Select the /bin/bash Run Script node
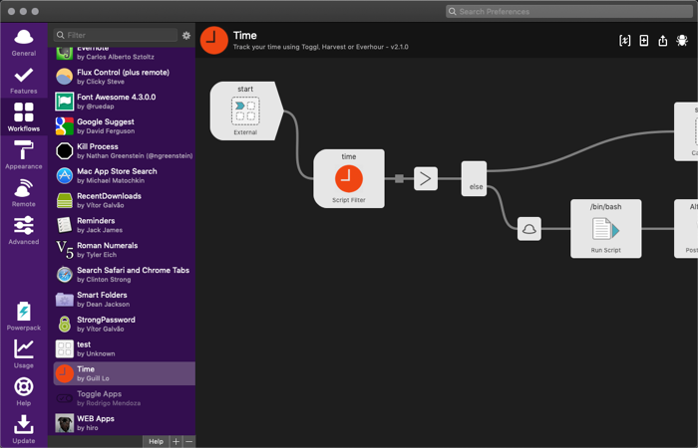The width and height of the screenshot is (698, 448). (x=606, y=228)
